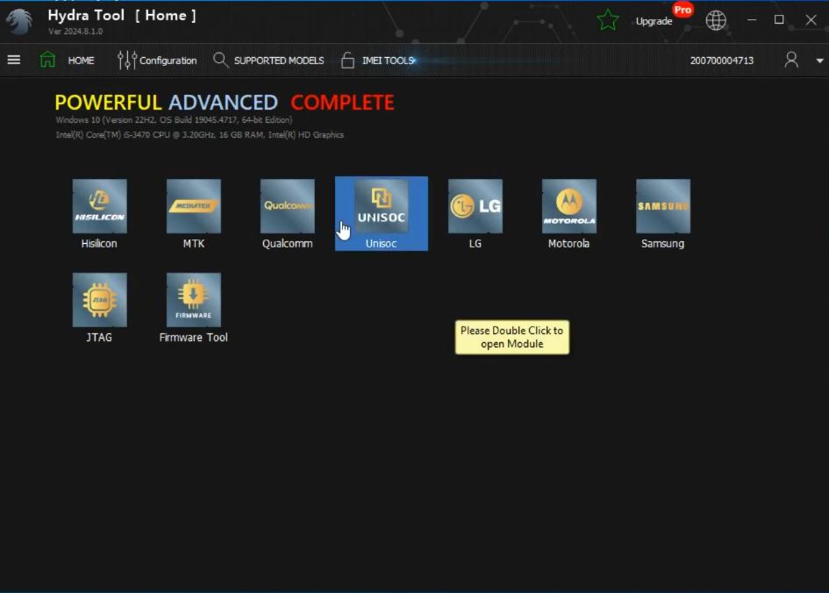The height and width of the screenshot is (593, 829).
Task: Click the green star favorite icon
Action: pos(607,20)
